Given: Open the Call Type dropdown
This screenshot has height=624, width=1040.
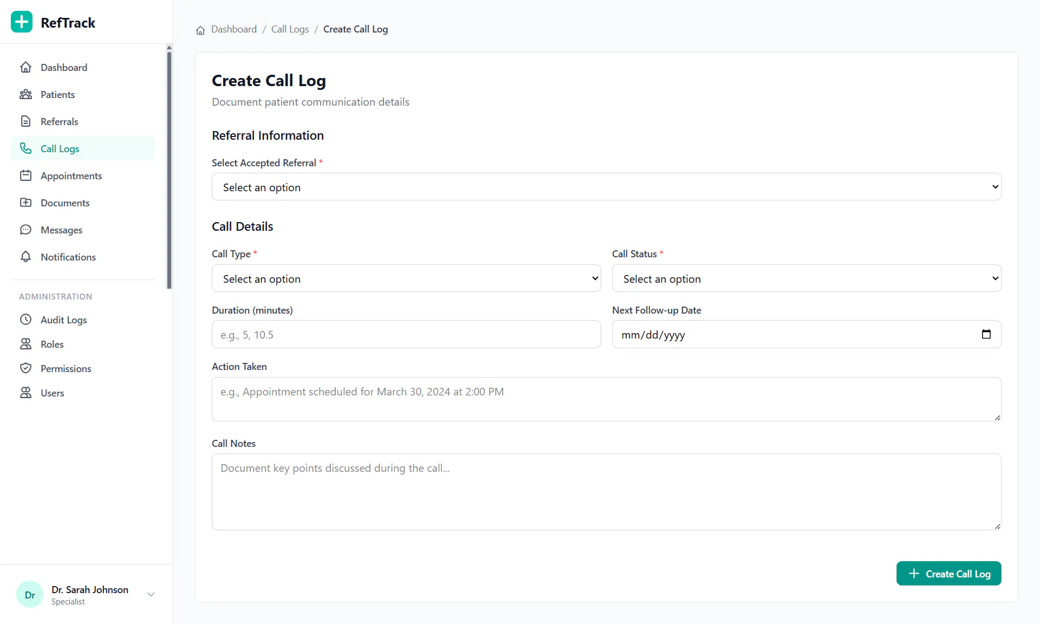Looking at the screenshot, I should pyautogui.click(x=406, y=278).
